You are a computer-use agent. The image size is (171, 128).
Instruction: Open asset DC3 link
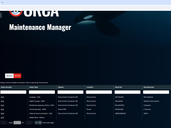2,101
